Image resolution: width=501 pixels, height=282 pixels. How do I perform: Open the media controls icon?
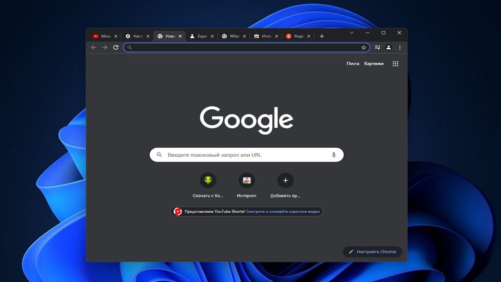(377, 47)
